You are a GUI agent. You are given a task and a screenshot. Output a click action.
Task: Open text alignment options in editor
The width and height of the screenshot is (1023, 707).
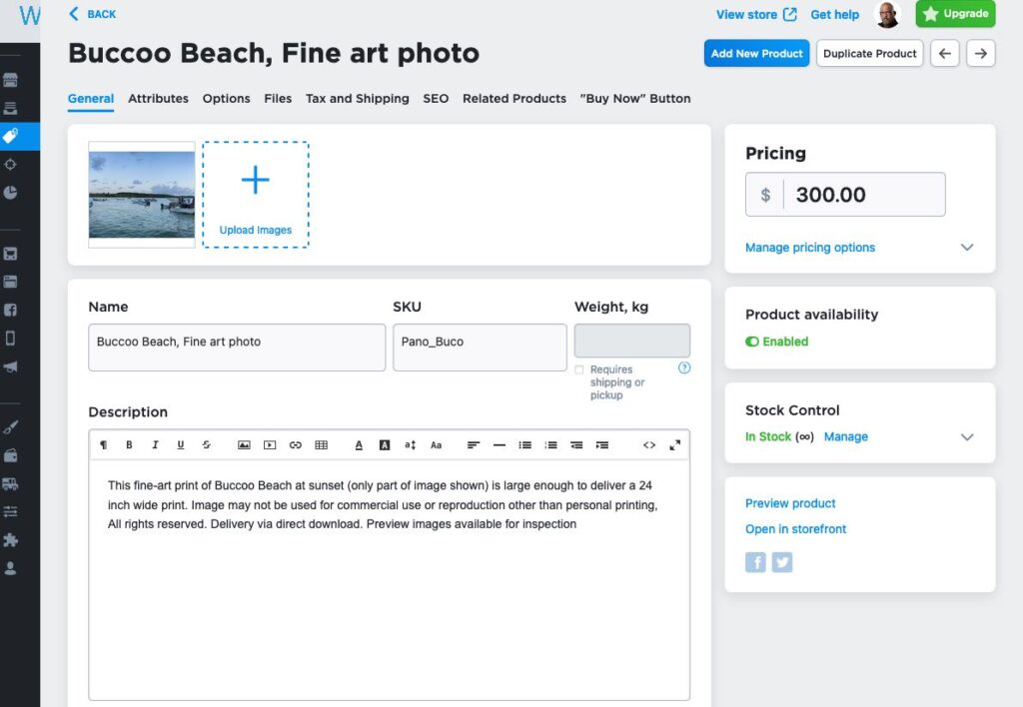click(474, 445)
